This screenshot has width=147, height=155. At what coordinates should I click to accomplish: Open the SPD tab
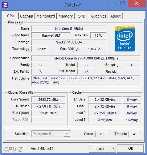[x=82, y=16]
